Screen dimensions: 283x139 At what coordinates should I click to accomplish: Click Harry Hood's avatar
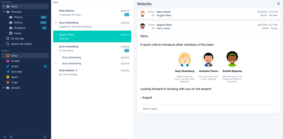click(143, 13)
